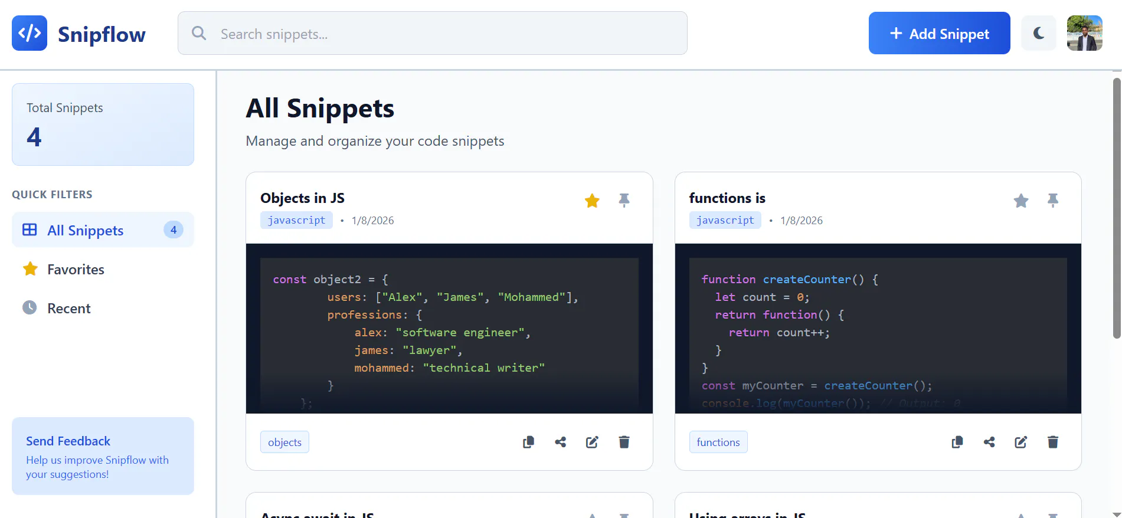Click the Add Snippet button

pyautogui.click(x=939, y=33)
